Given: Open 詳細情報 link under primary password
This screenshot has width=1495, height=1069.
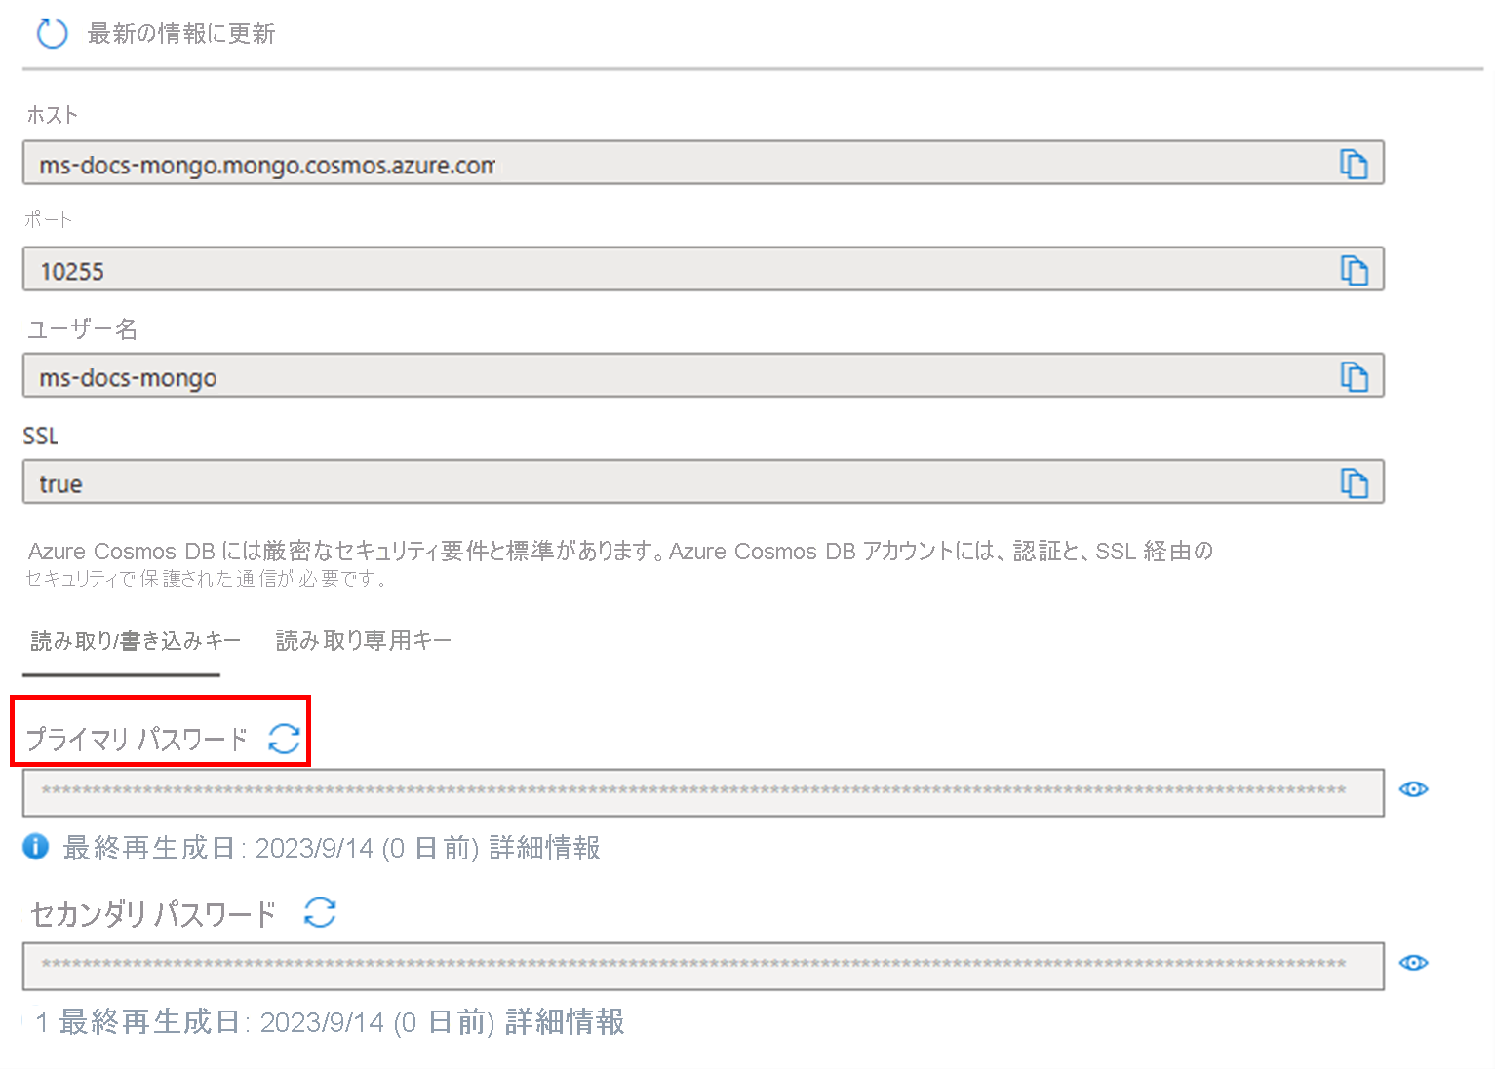Looking at the screenshot, I should coord(544,848).
